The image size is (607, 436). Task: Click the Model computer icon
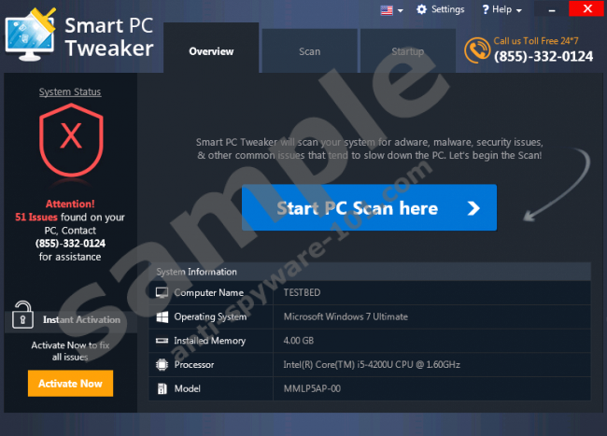(162, 388)
